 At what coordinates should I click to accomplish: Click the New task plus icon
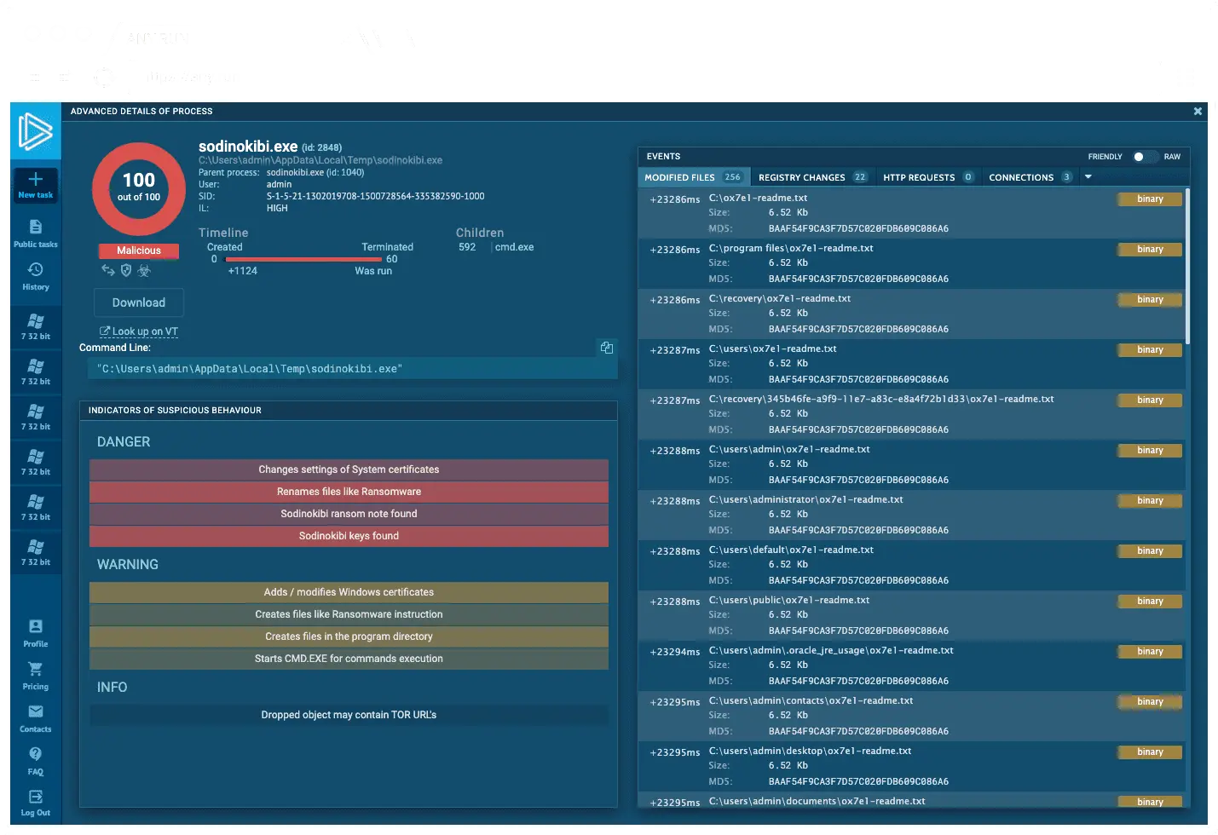coord(36,180)
